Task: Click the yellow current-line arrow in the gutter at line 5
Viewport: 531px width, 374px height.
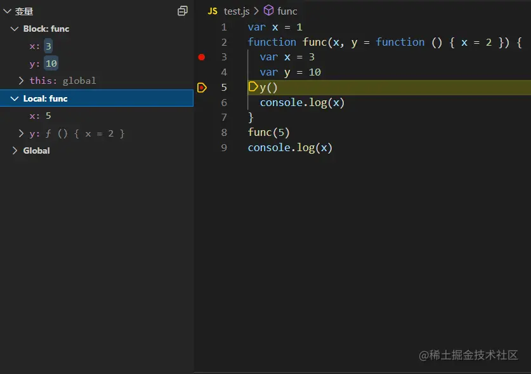Action: (x=202, y=88)
